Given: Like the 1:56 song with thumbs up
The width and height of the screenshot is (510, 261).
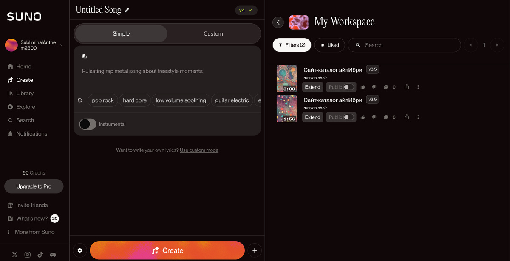Looking at the screenshot, I should [x=363, y=117].
